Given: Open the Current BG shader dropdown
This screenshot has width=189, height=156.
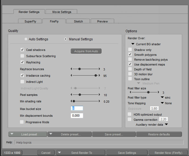Looking at the screenshot, I should (x=133, y=44).
